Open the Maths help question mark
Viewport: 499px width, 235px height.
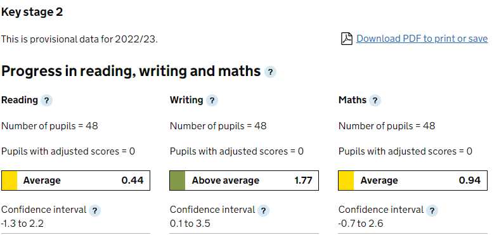click(x=375, y=101)
